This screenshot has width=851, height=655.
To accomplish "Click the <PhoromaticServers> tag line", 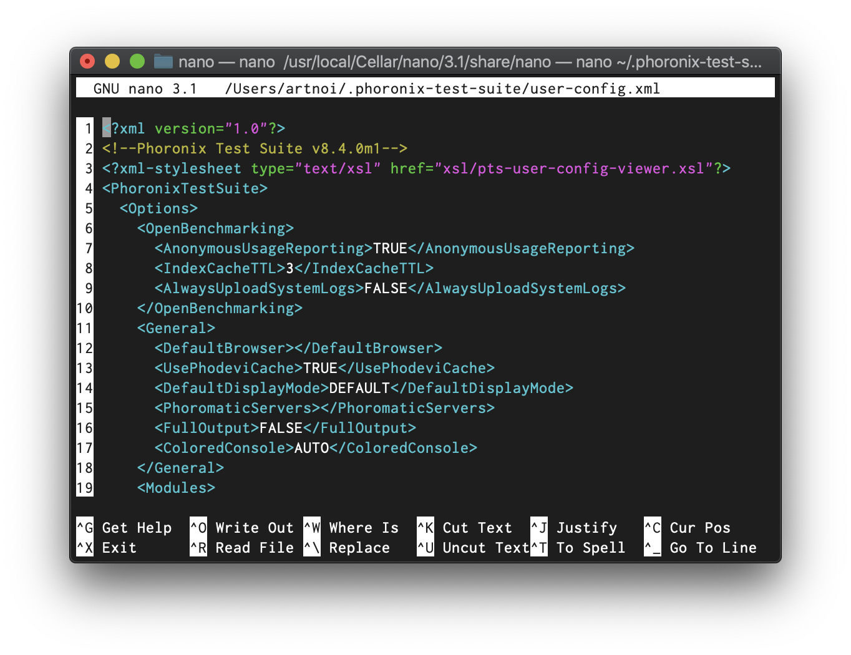I will (325, 408).
